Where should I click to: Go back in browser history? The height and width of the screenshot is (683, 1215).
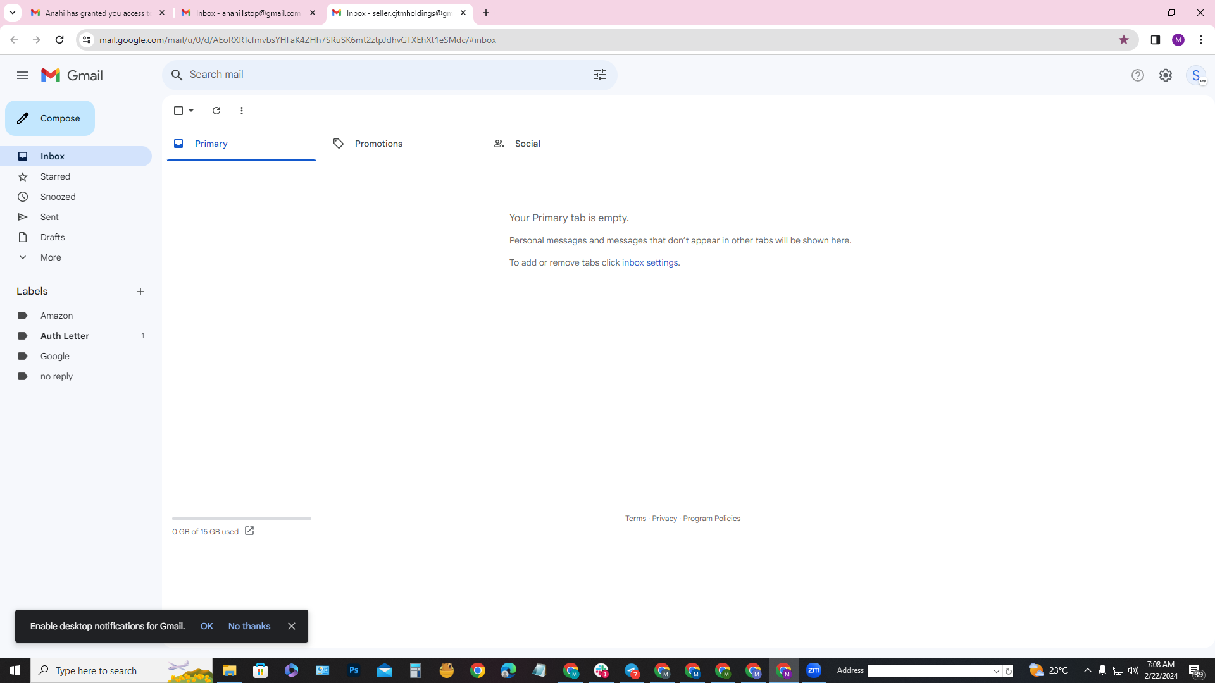(x=14, y=40)
